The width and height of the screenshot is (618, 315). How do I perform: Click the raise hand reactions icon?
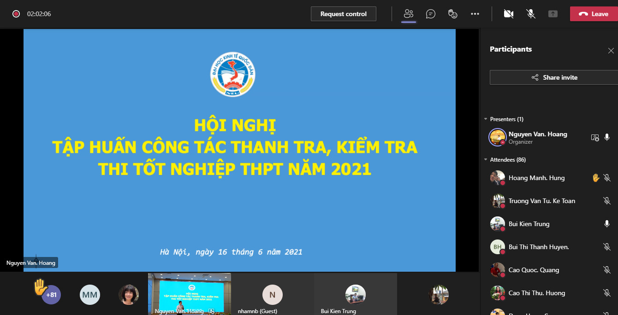pos(453,14)
